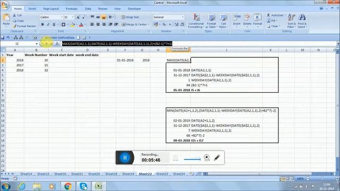Viewport: 340px width, 191px height.
Task: Click the Copy command
Action: 18,21
